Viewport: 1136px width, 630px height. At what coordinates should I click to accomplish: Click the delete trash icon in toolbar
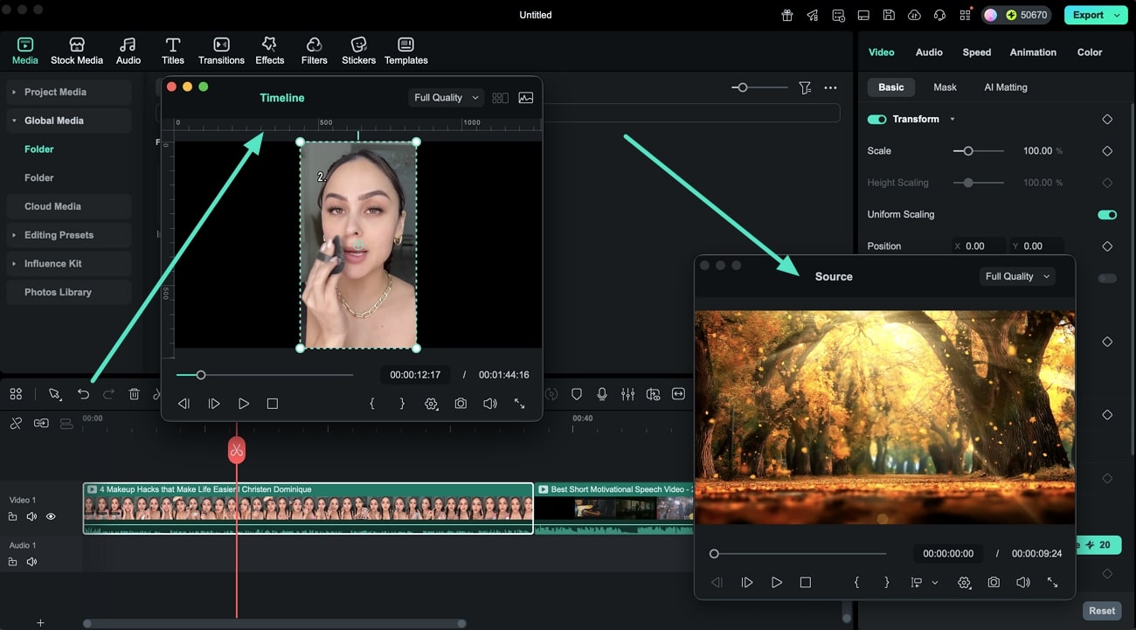134,394
